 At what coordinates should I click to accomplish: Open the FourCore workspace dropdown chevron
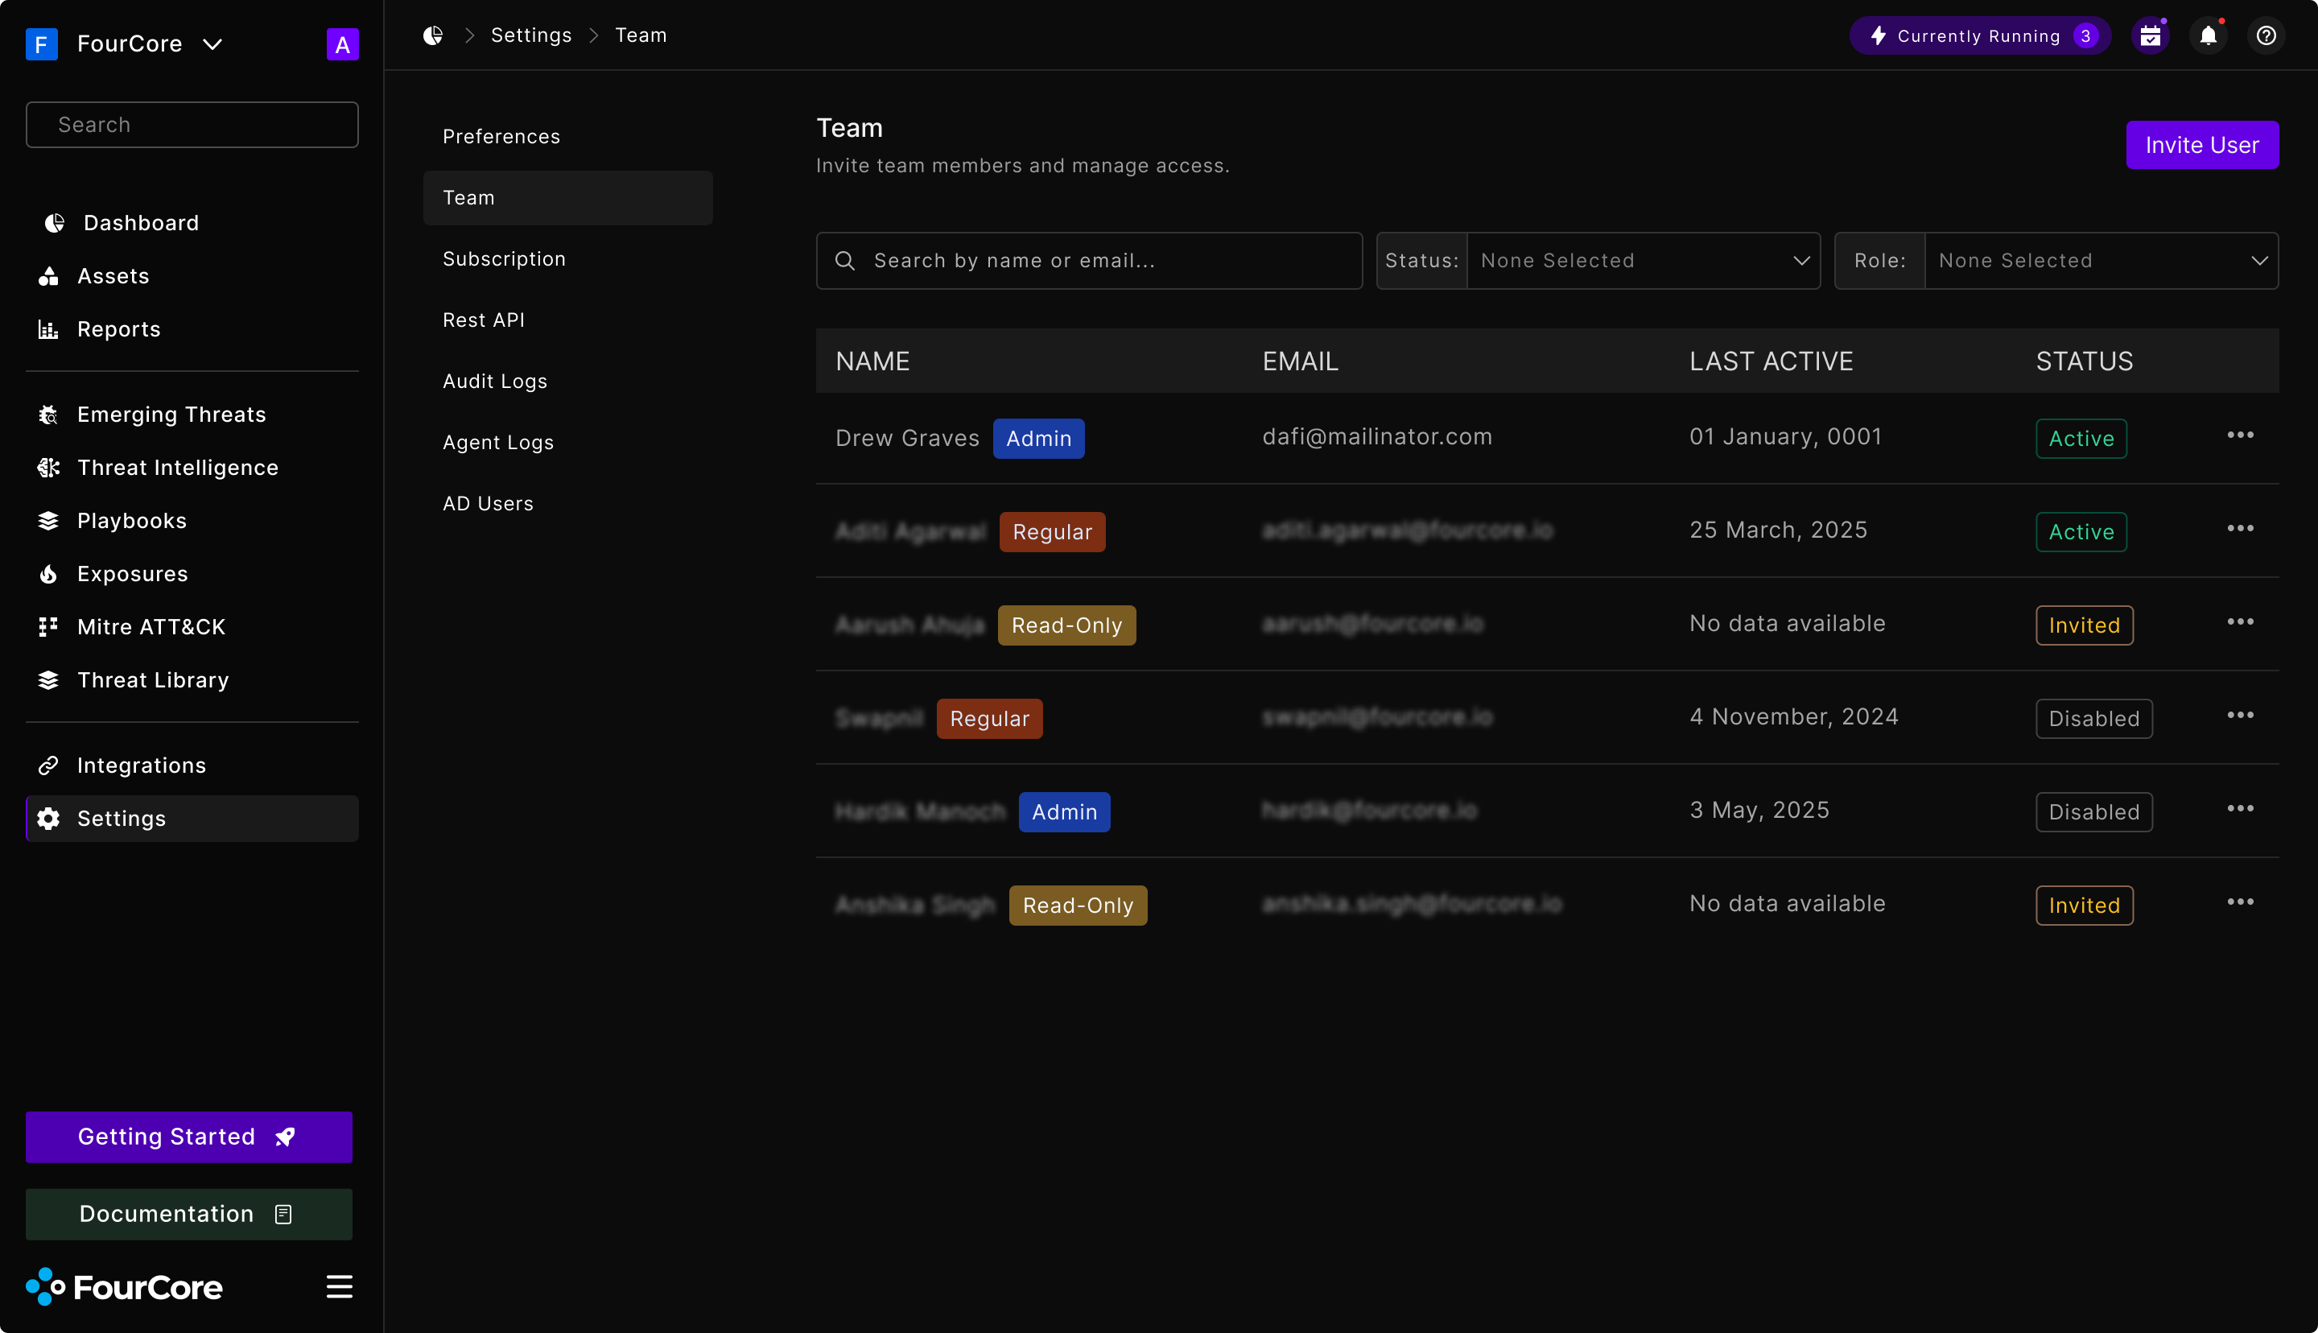212,44
